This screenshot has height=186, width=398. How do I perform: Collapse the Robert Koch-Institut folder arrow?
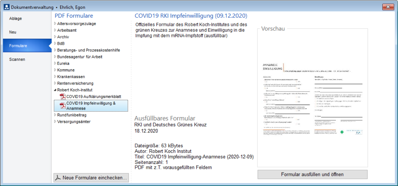click(x=55, y=90)
